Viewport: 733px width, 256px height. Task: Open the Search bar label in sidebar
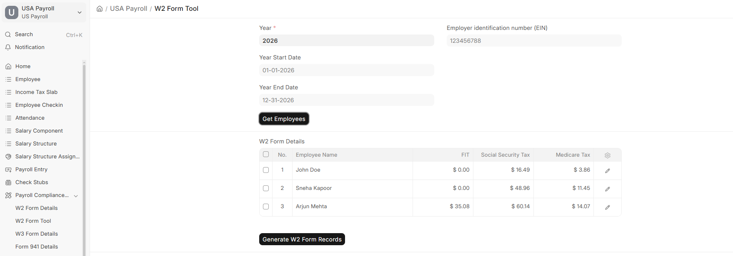pyautogui.click(x=24, y=34)
